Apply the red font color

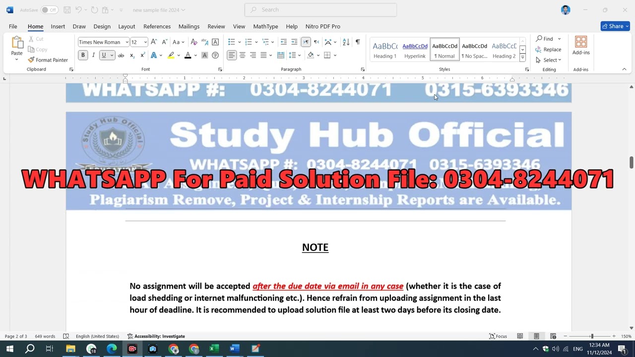[188, 55]
